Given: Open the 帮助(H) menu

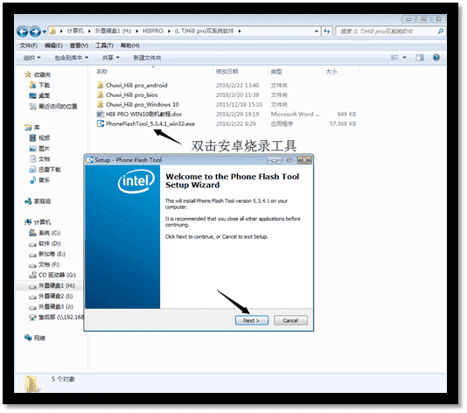Looking at the screenshot, I should pyautogui.click(x=129, y=45).
